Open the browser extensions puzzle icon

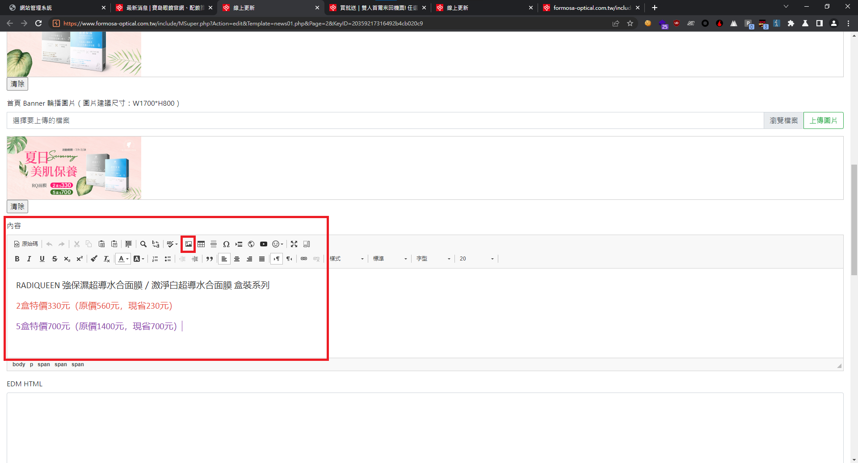coord(791,23)
